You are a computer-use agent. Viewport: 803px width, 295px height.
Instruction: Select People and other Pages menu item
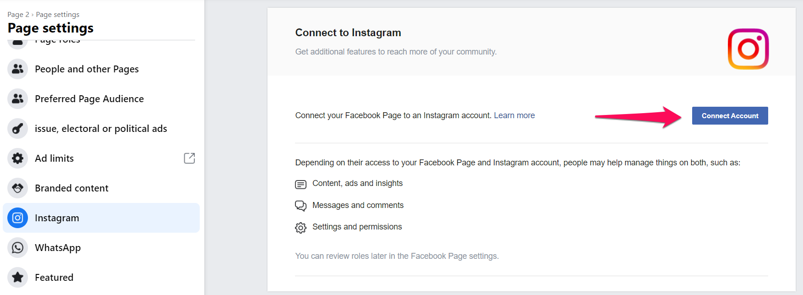coord(87,69)
